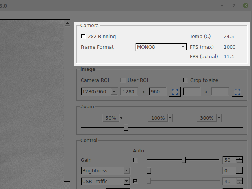Click the Brightness slider handle
The width and height of the screenshot is (252, 189).
tap(149, 170)
